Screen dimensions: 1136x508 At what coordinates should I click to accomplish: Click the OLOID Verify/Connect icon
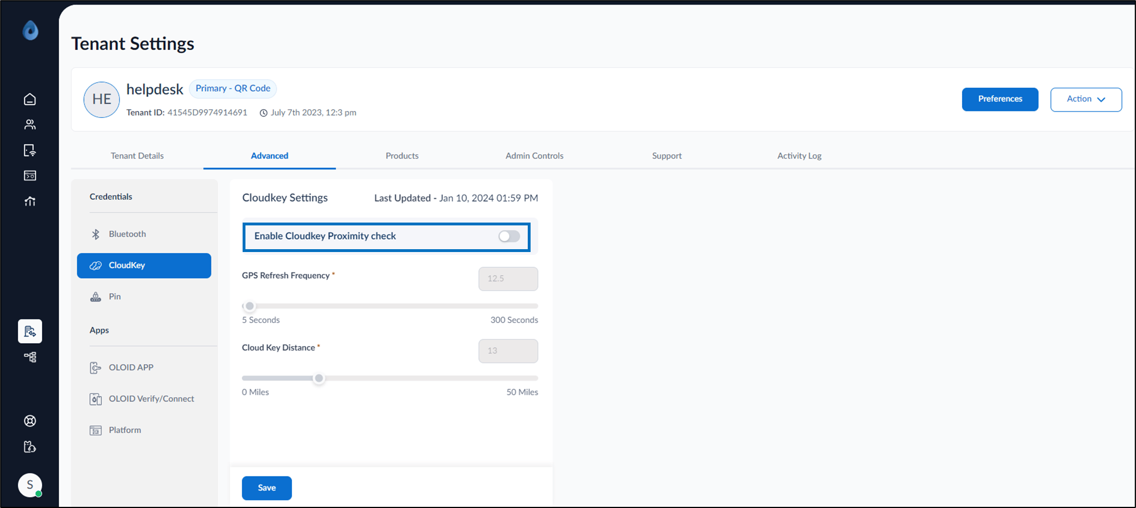click(x=96, y=399)
